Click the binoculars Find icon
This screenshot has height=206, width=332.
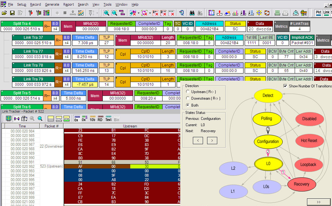tap(192, 13)
